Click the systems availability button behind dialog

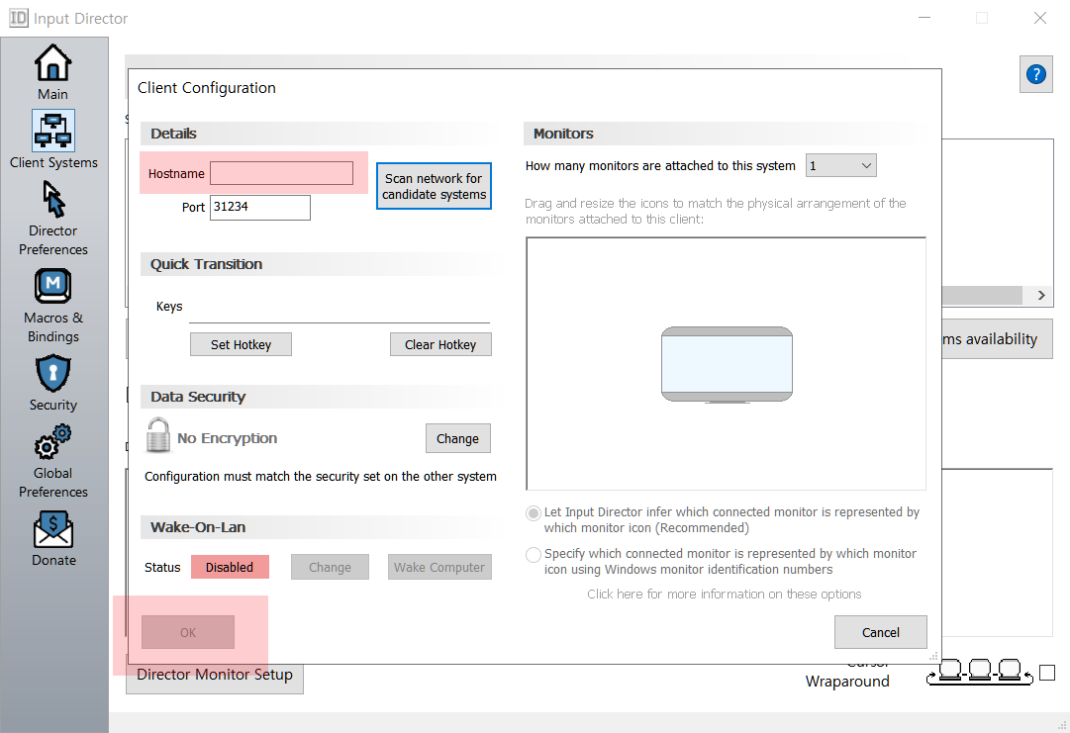pyautogui.click(x=997, y=339)
